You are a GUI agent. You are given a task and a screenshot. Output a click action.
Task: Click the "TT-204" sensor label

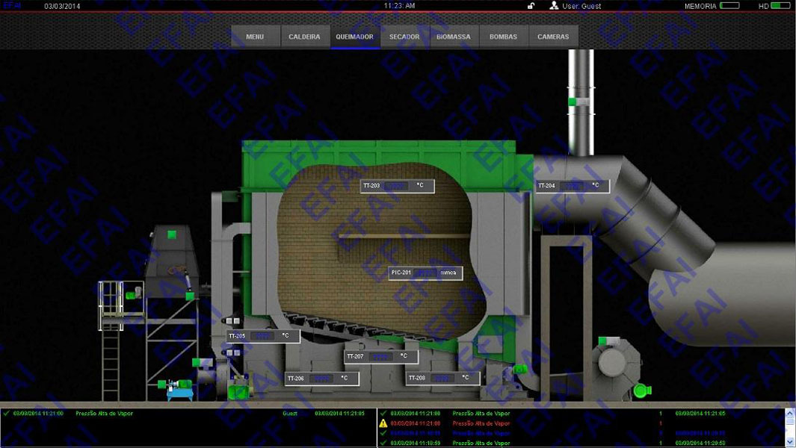click(x=547, y=186)
